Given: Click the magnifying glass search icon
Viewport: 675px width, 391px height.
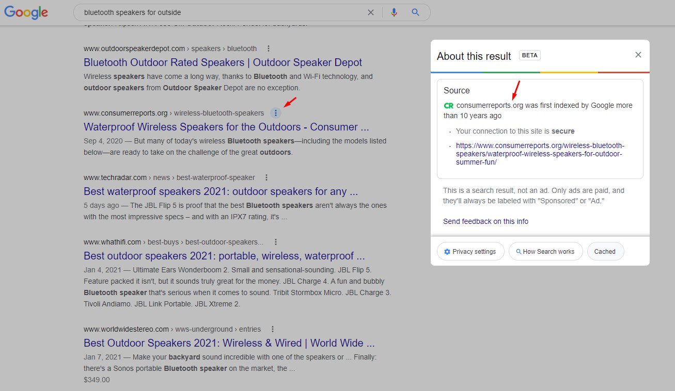Looking at the screenshot, I should (x=415, y=12).
